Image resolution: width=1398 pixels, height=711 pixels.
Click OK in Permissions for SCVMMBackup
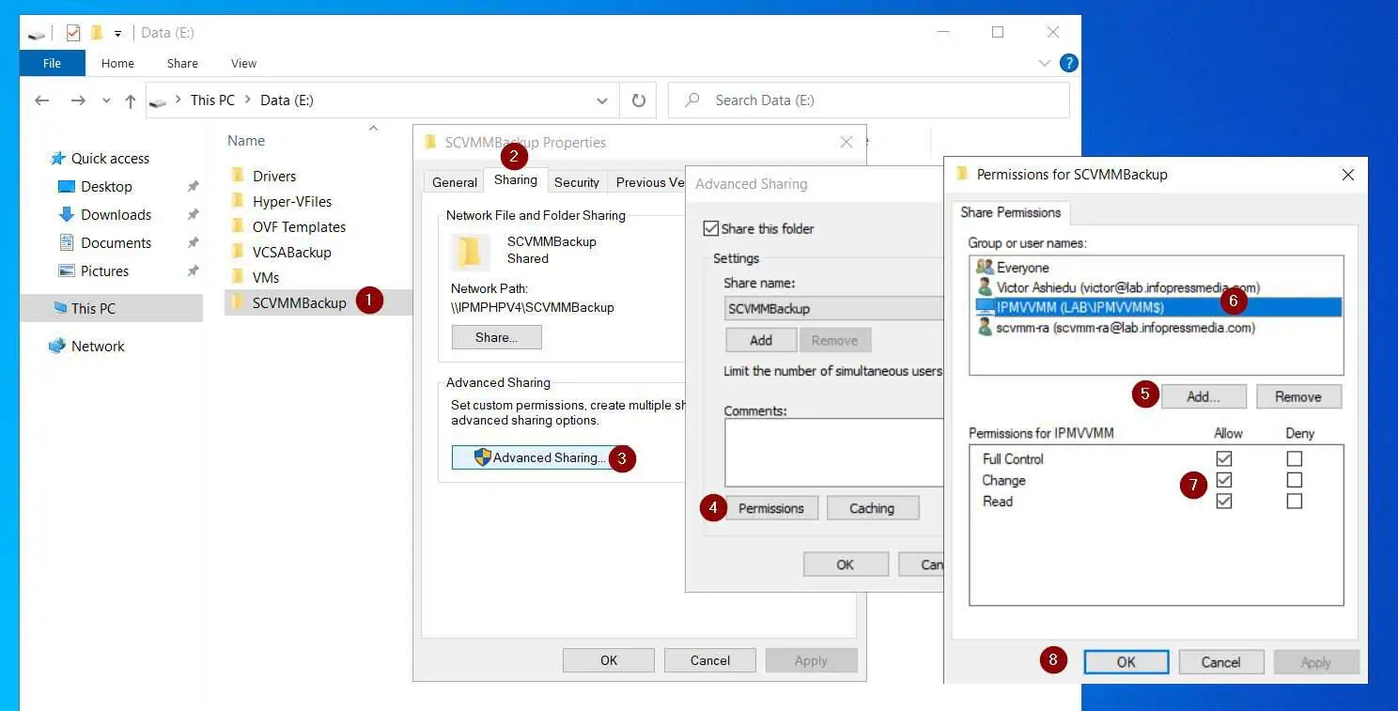click(x=1126, y=662)
